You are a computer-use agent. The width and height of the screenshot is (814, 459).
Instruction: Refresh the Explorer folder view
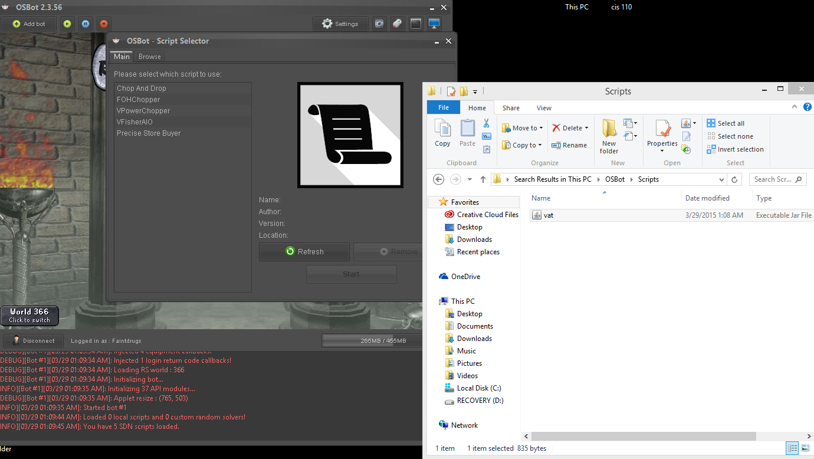tap(734, 179)
